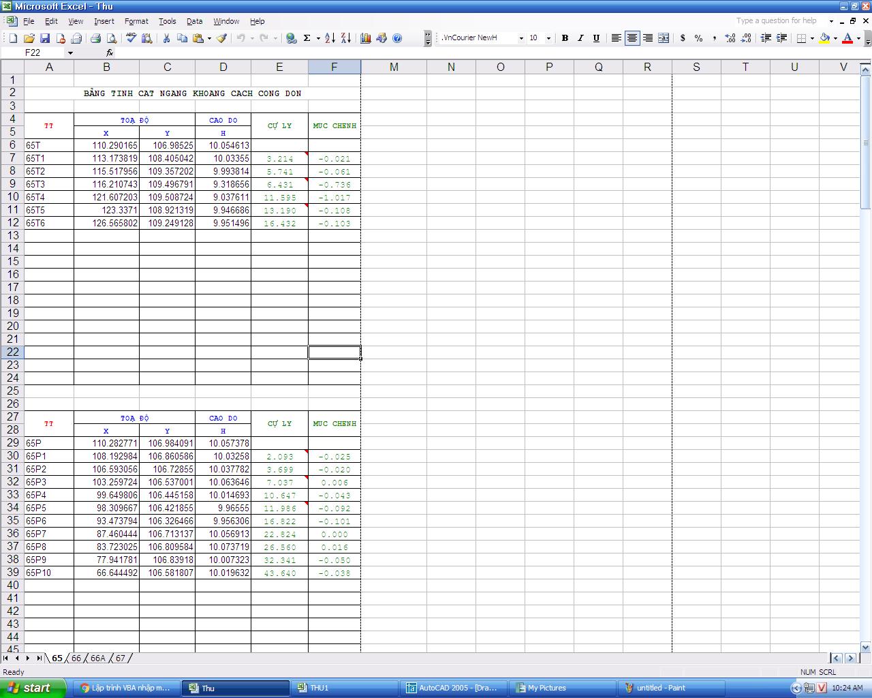Image resolution: width=872 pixels, height=698 pixels.
Task: Click the AutoSum sigma icon
Action: (307, 38)
